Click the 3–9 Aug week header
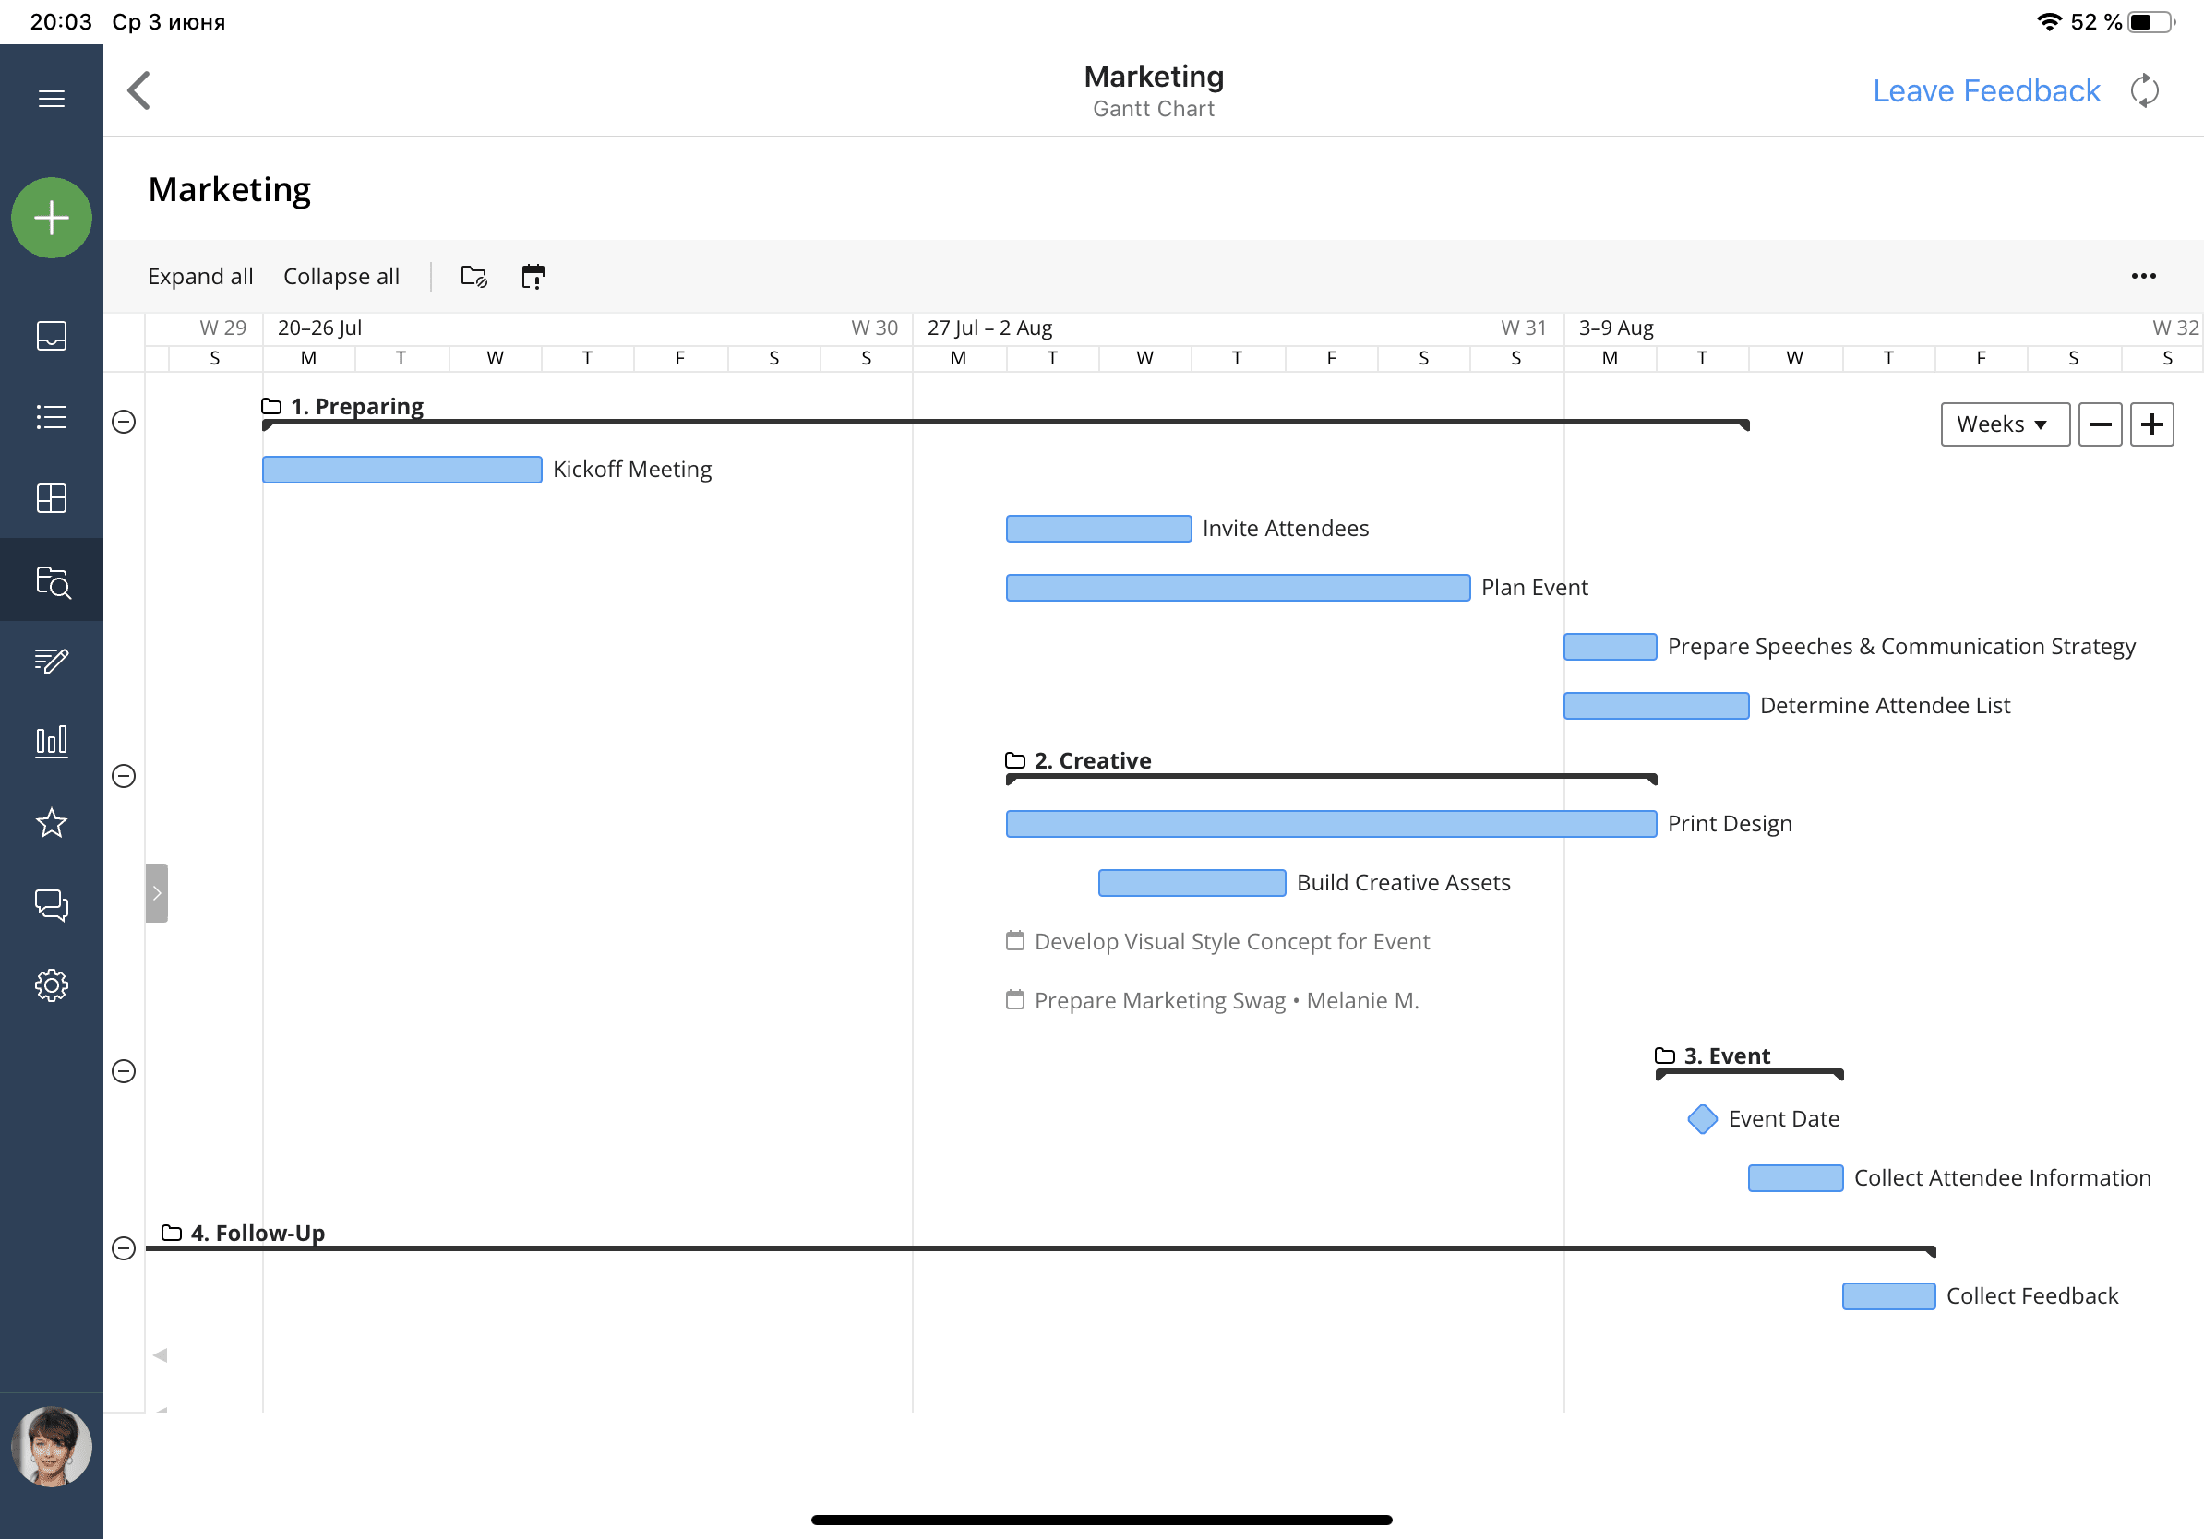Screen dimensions: 2204x1539 1616,328
